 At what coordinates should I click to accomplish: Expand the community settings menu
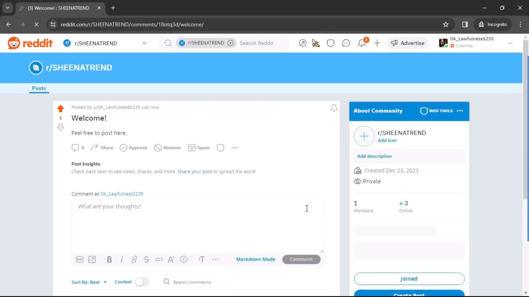coord(460,111)
